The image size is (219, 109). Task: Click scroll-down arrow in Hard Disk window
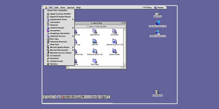point(125,65)
